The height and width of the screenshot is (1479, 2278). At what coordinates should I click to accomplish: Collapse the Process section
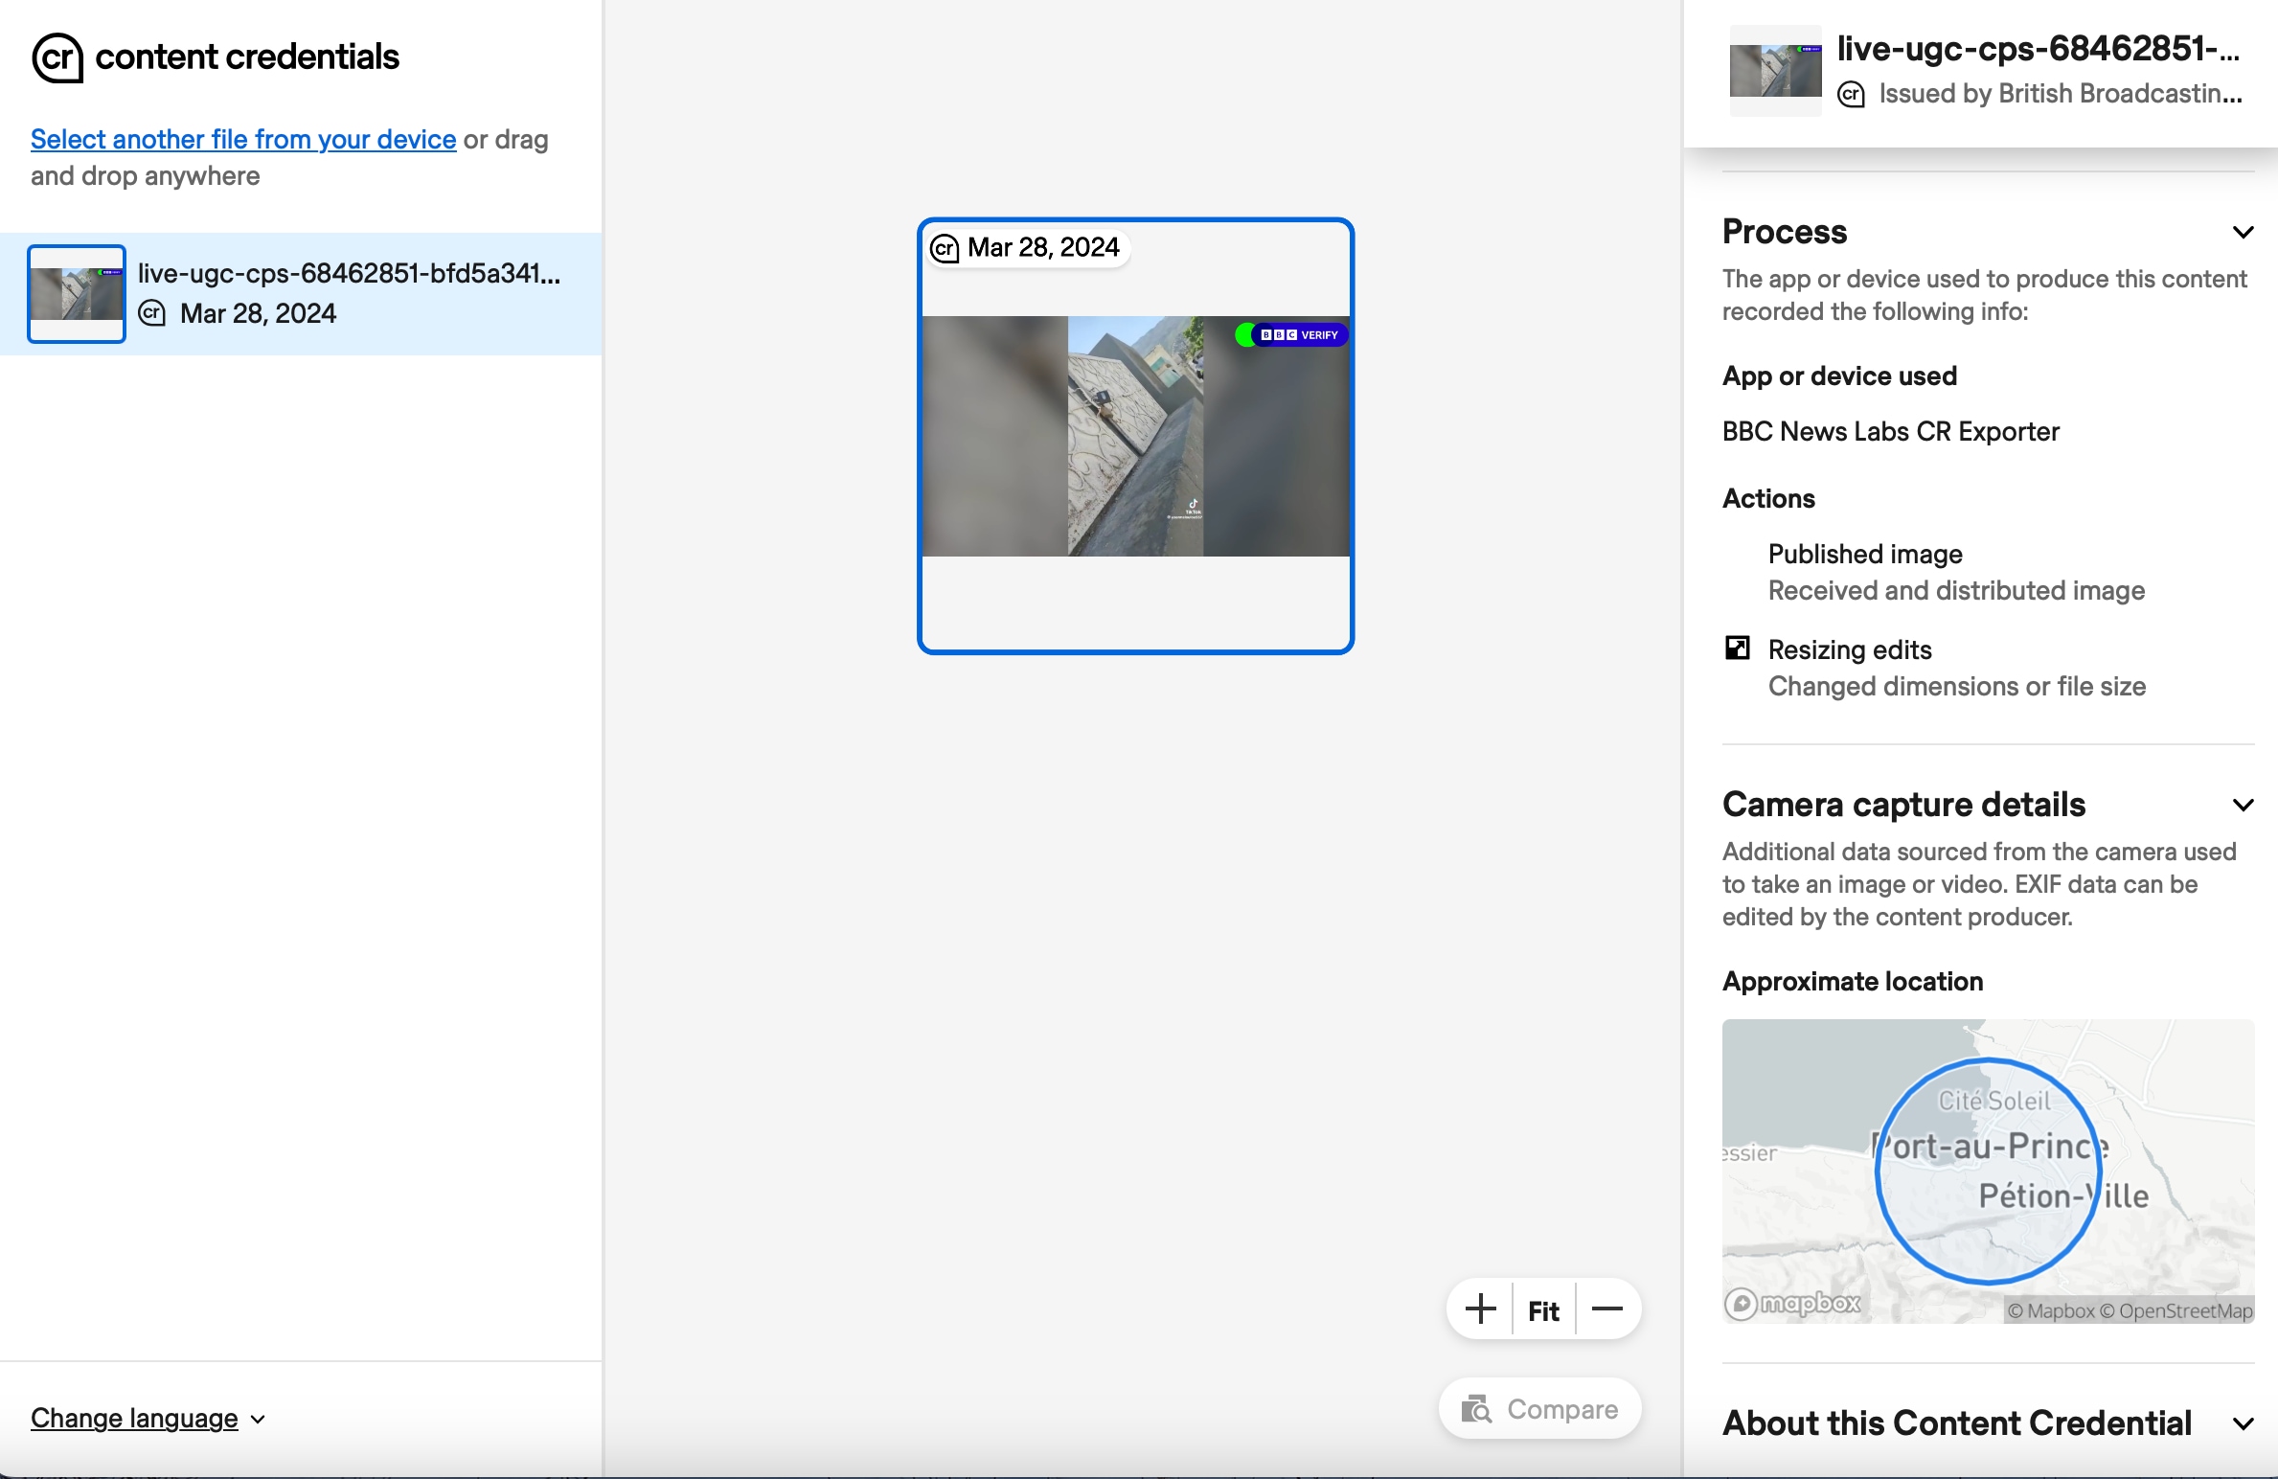[x=2244, y=233]
